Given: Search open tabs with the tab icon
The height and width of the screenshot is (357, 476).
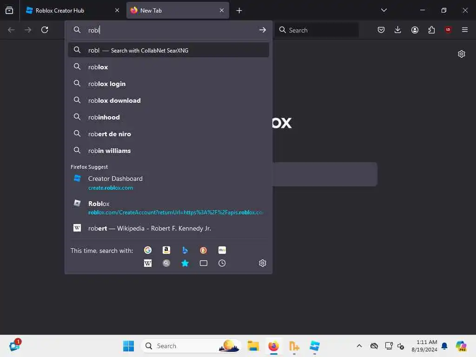Looking at the screenshot, I should point(204,263).
